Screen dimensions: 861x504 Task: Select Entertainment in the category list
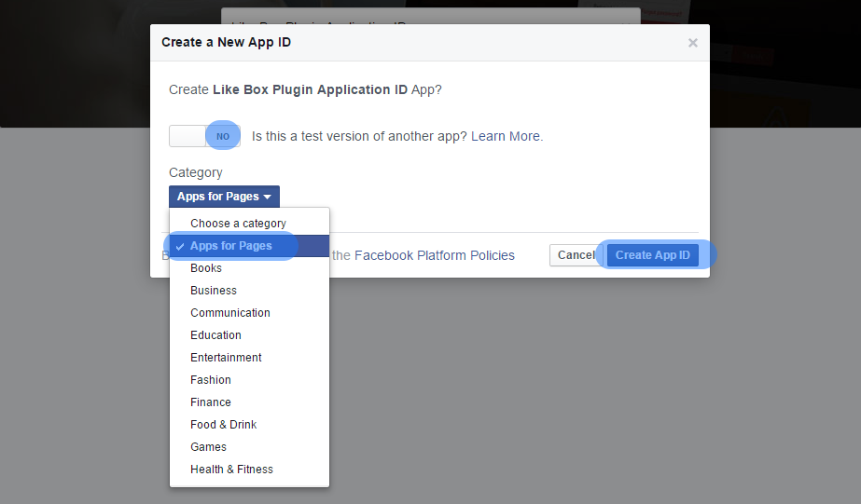click(226, 358)
